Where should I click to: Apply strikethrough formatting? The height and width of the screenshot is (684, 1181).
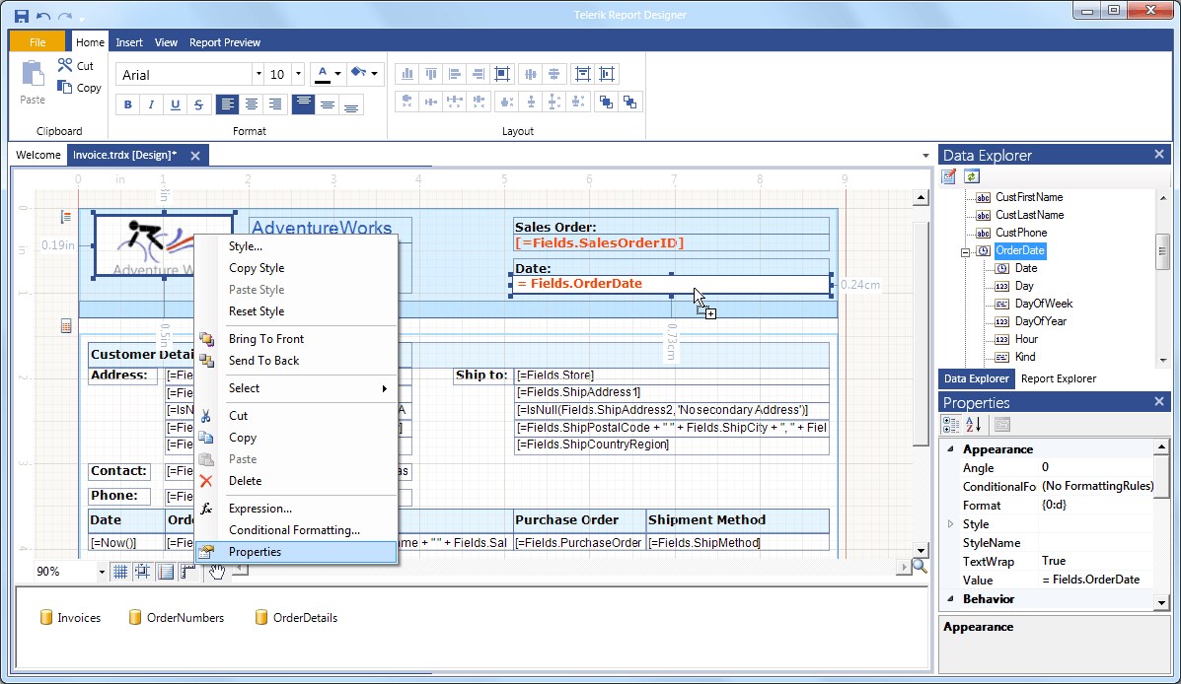[x=199, y=104]
